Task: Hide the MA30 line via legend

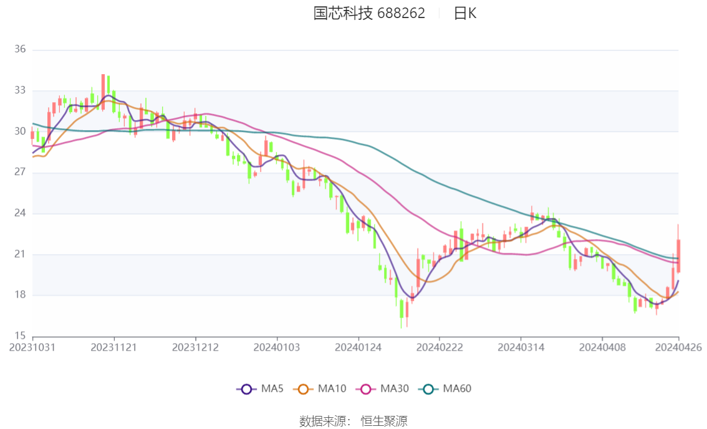Action: (367, 389)
